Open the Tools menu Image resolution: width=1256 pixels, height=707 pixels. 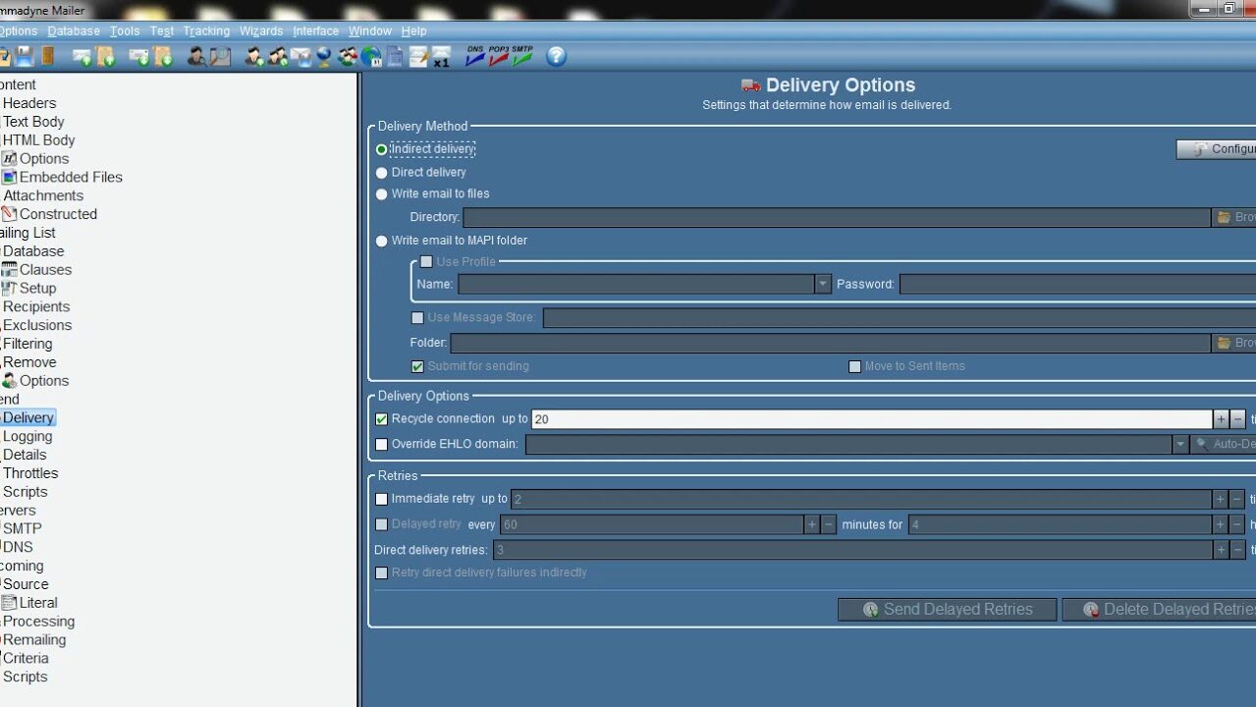(125, 31)
